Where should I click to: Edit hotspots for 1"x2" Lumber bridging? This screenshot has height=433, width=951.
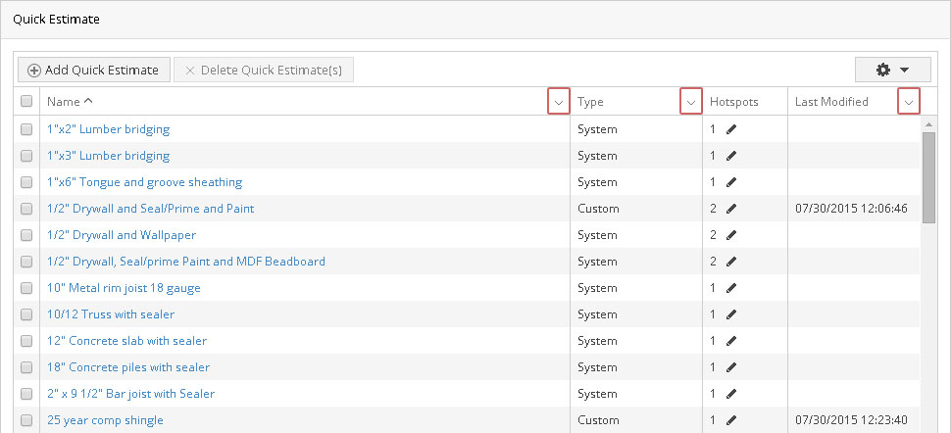coord(731,129)
